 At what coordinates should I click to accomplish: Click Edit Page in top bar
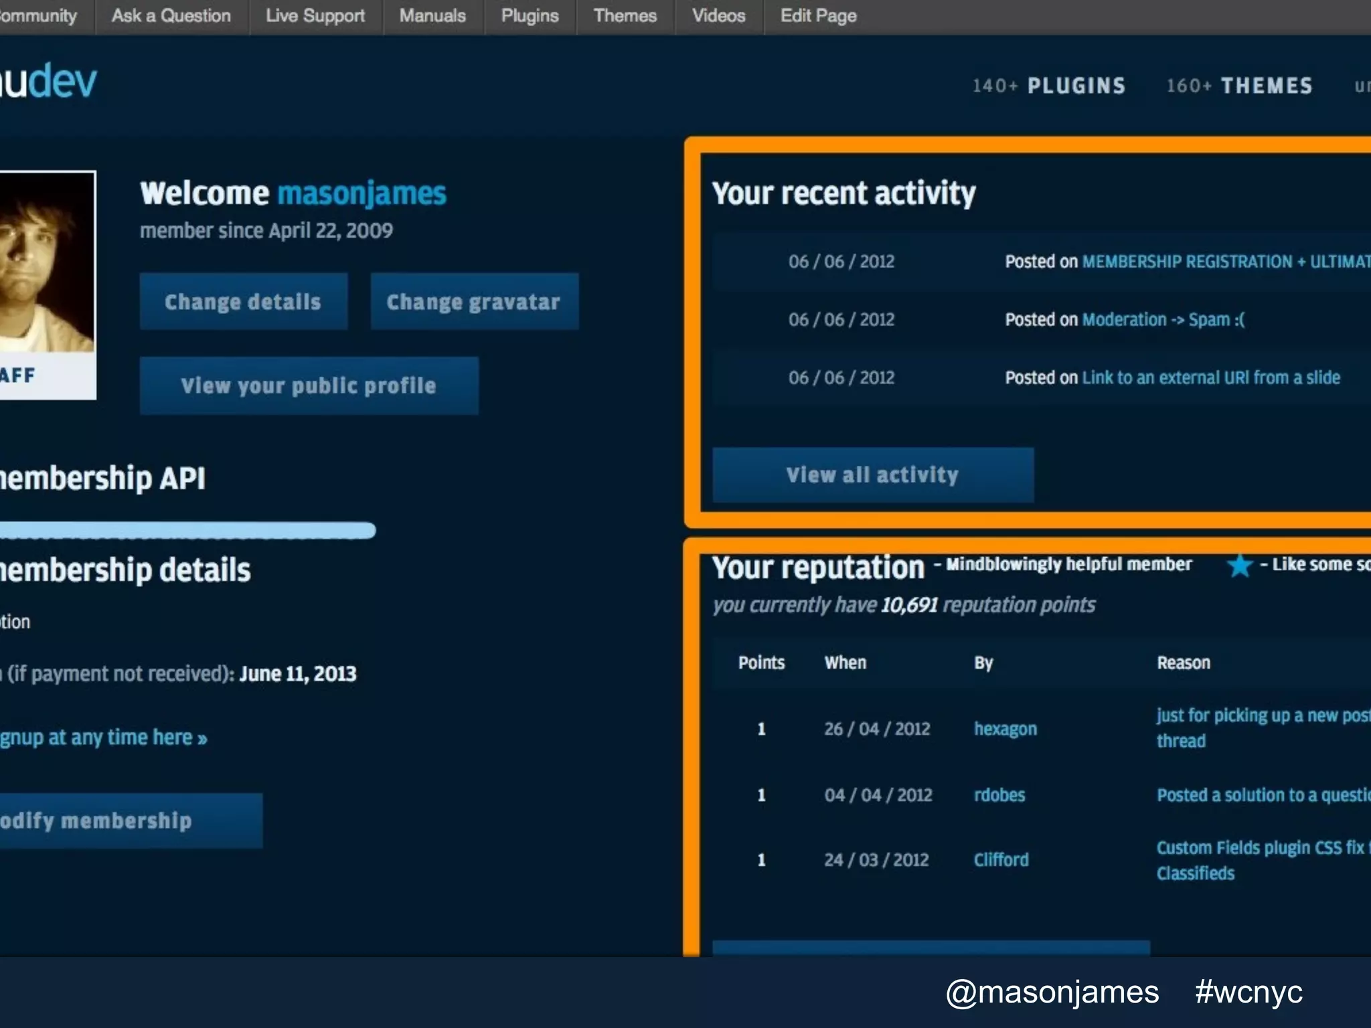coord(818,16)
